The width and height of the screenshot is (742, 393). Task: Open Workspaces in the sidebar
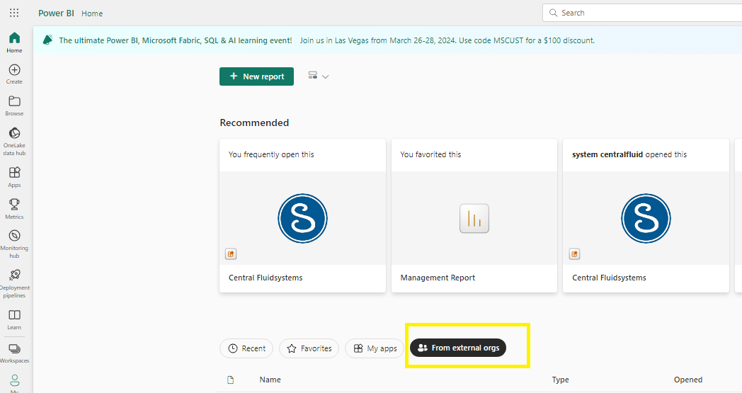click(x=14, y=353)
